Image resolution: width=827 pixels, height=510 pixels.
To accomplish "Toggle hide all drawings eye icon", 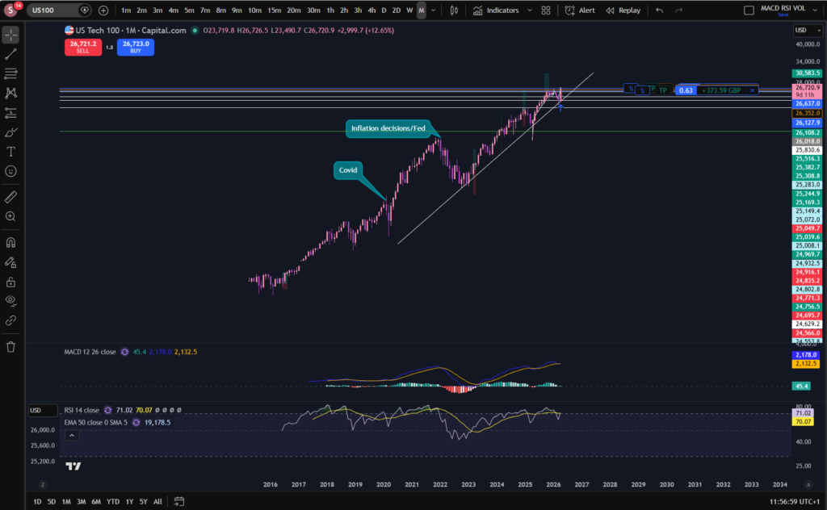I will pyautogui.click(x=10, y=301).
